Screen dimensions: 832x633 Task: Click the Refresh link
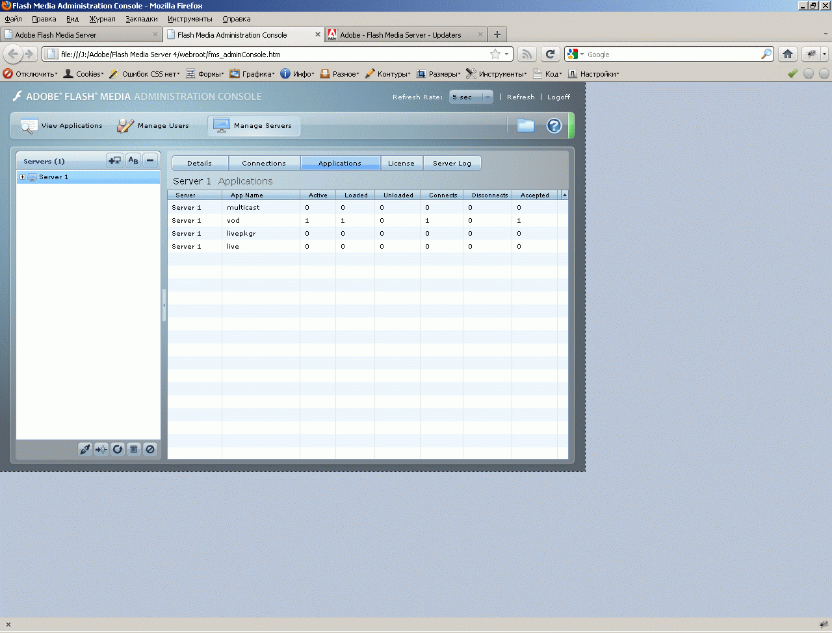(x=521, y=97)
